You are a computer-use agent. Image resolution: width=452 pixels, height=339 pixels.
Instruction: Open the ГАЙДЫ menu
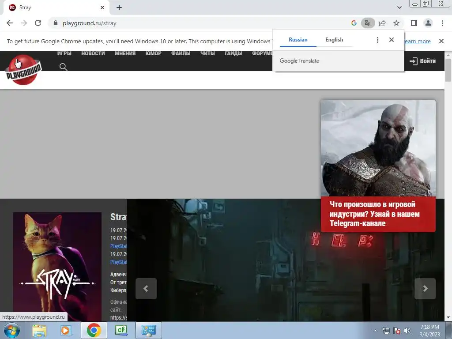point(233,53)
